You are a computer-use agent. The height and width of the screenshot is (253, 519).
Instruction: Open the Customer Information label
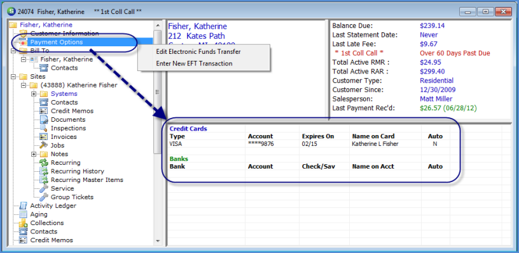pos(64,34)
